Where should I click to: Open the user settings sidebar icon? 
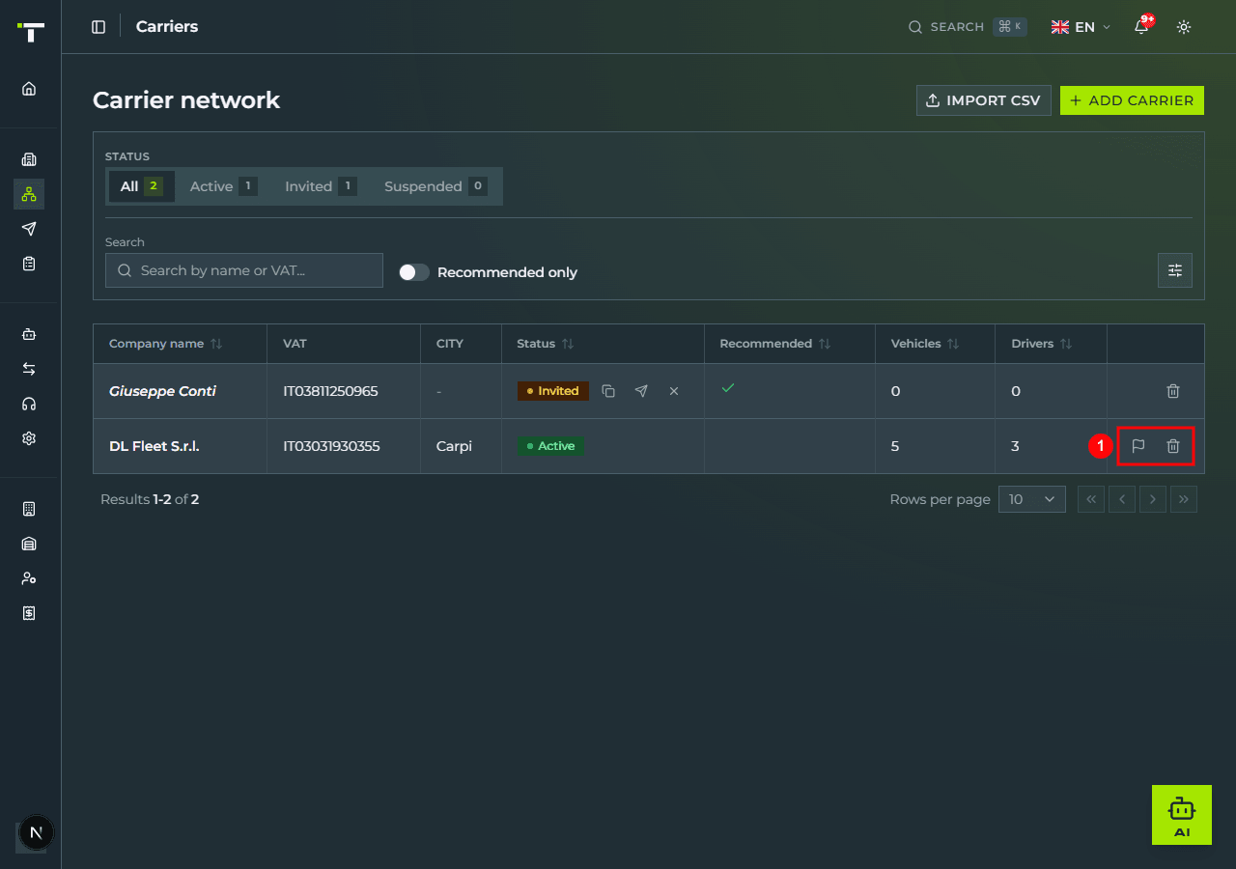(29, 578)
